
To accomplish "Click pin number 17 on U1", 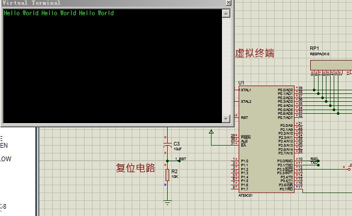I will 300,187.
